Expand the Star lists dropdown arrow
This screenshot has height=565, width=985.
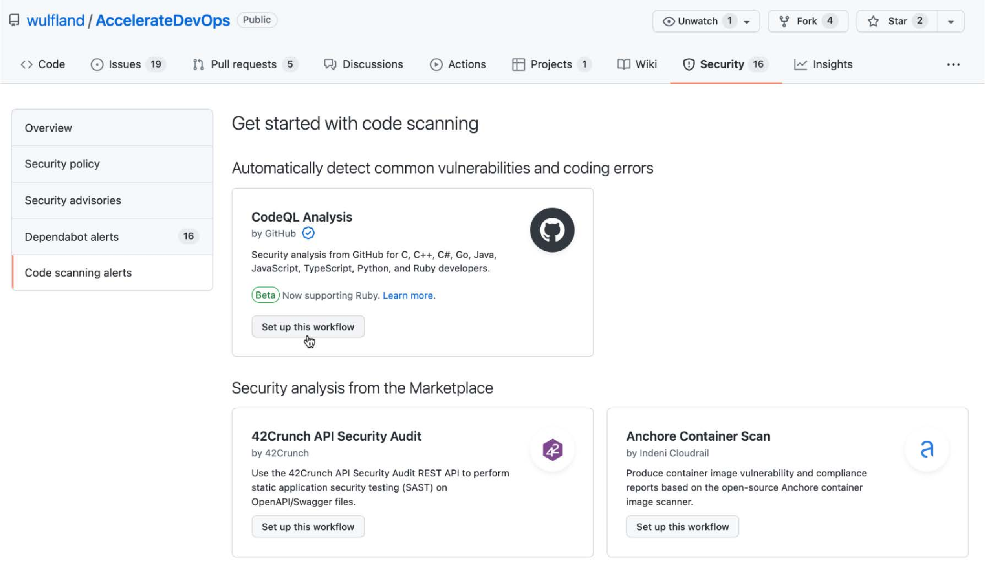[951, 22]
